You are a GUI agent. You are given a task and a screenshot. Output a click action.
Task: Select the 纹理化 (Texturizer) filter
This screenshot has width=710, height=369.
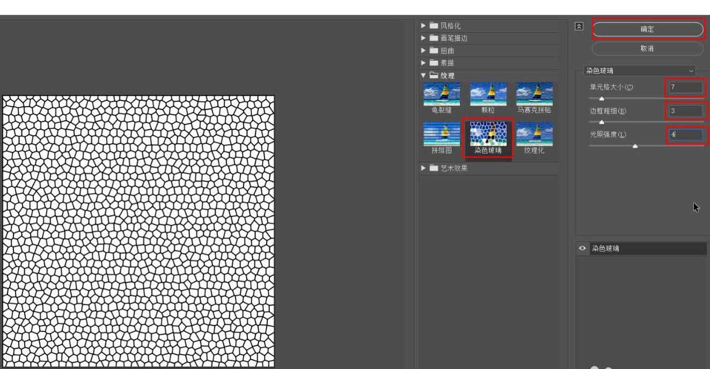tap(535, 134)
